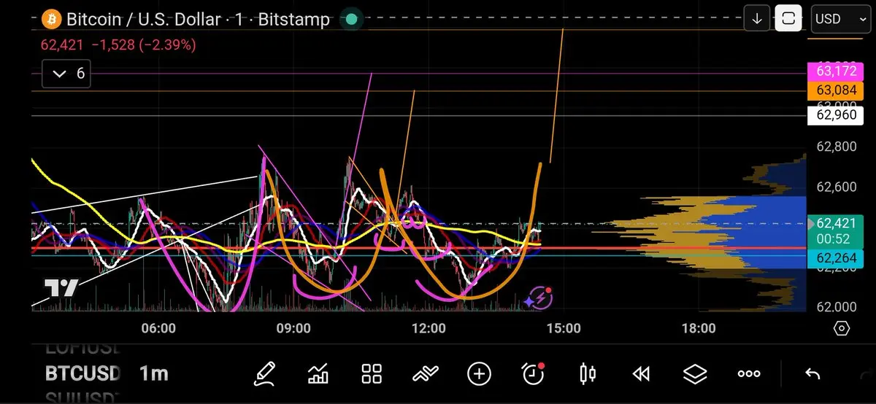Tap the 62,600 price axis value

[836, 187]
